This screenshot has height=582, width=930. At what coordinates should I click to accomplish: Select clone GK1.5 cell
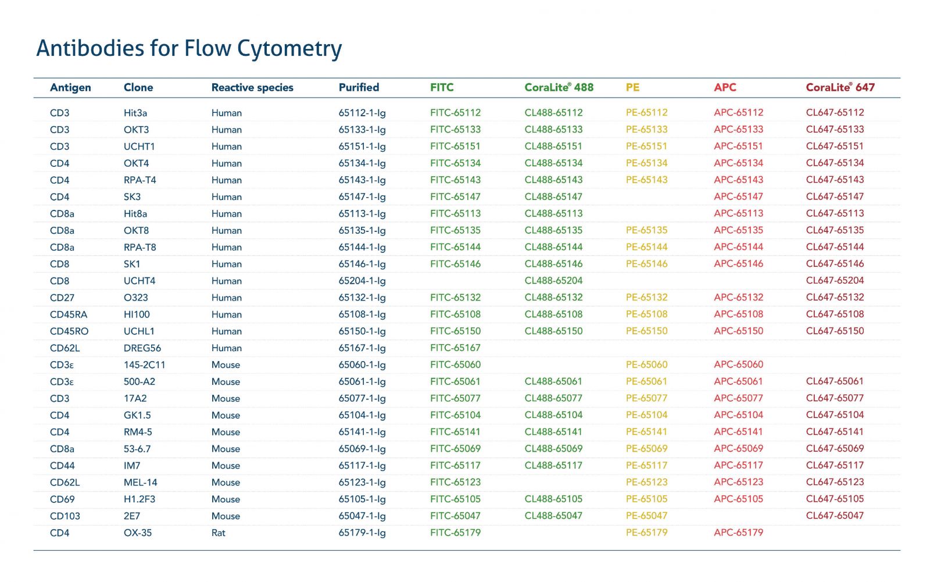coord(137,416)
